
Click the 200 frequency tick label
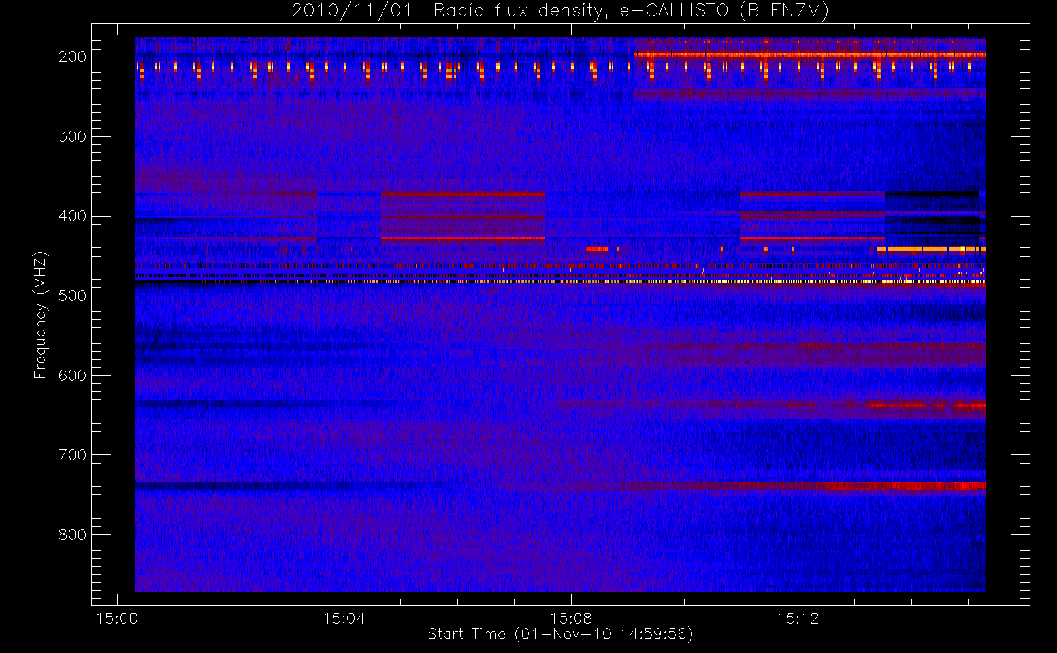73,57
